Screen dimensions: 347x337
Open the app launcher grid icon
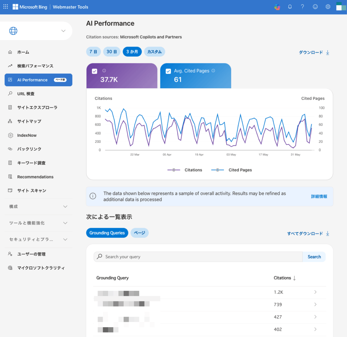(6, 7)
